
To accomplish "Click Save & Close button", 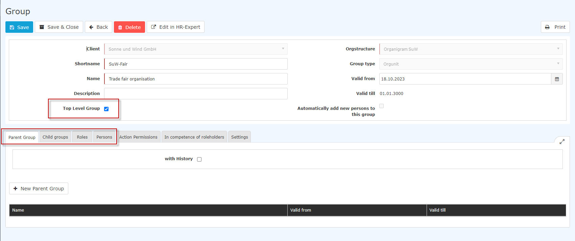I will tap(59, 27).
